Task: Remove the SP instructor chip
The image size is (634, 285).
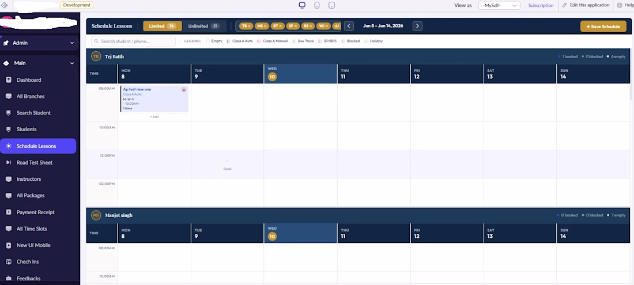Action: click(296, 26)
